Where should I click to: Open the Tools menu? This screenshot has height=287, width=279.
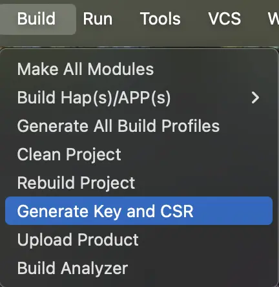tap(160, 19)
